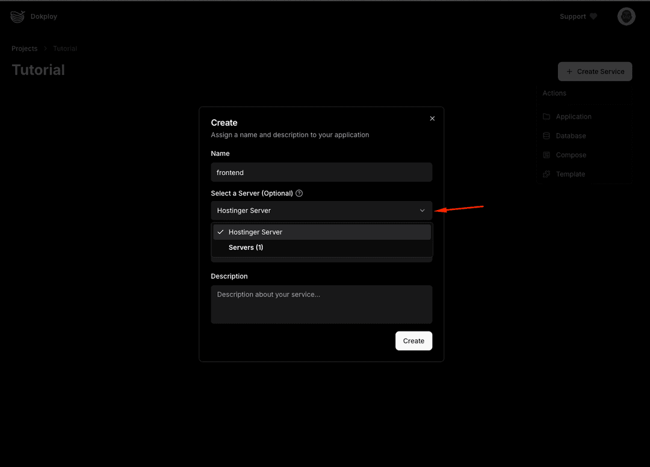Click the Database icon in Actions panel

pyautogui.click(x=546, y=135)
